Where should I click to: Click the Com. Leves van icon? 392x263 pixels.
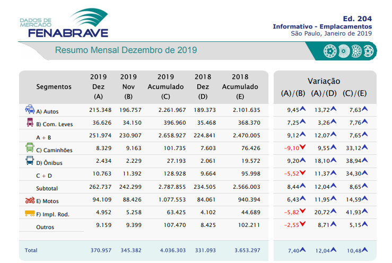pyautogui.click(x=29, y=123)
